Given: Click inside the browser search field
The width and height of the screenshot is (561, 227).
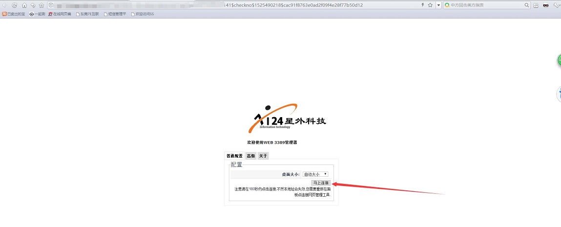Looking at the screenshot, I should (487, 5).
